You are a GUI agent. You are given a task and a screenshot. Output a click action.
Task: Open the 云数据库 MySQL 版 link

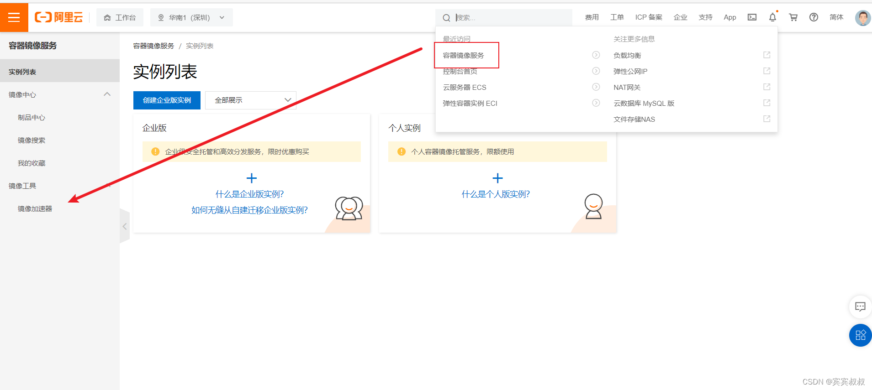(x=644, y=103)
